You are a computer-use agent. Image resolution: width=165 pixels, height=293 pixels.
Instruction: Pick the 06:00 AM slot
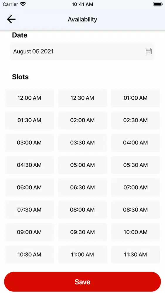pos(29,188)
